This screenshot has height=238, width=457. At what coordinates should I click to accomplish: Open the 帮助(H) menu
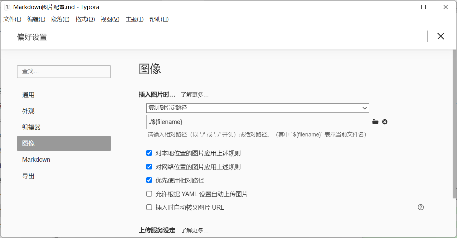[159, 19]
